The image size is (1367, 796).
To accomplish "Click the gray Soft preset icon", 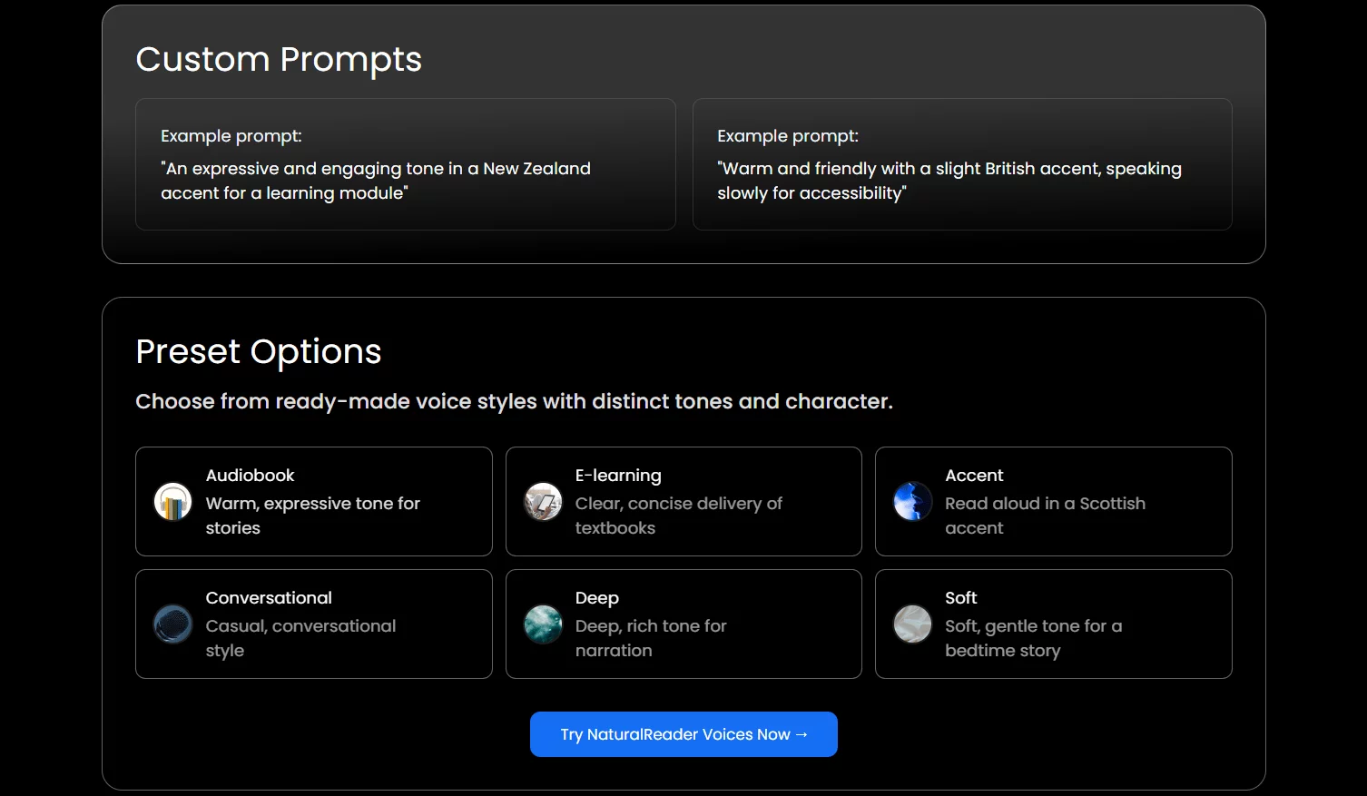I will click(x=912, y=624).
